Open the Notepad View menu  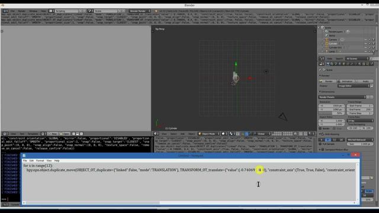49,160
